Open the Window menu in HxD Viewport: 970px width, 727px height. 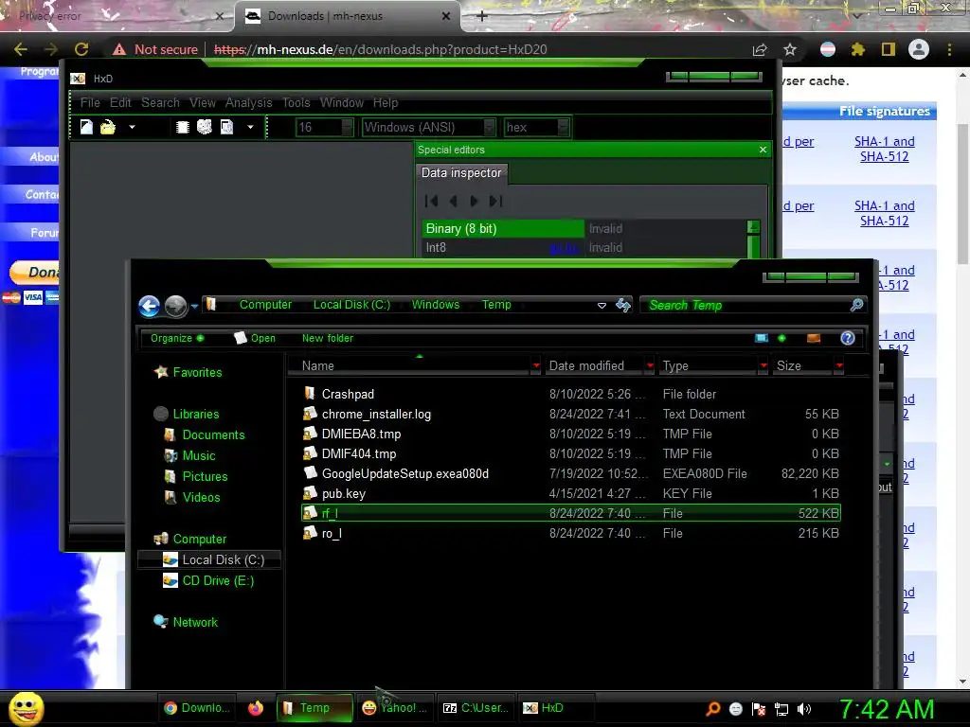[341, 102]
